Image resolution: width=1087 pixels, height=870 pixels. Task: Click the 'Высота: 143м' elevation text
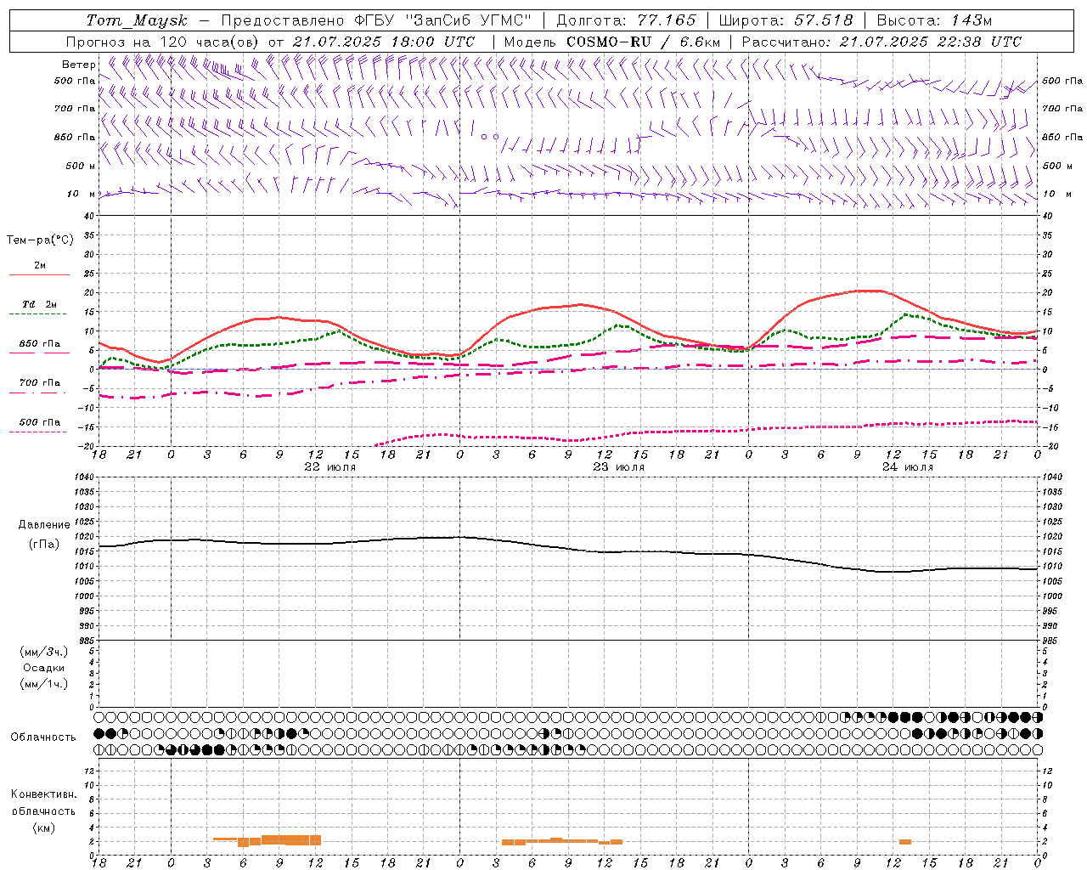[934, 20]
